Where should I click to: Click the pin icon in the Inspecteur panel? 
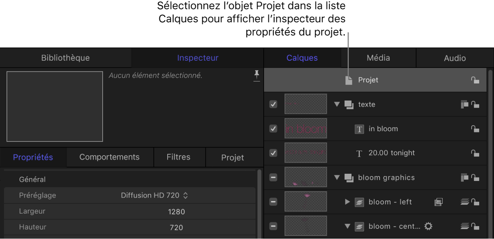click(x=257, y=75)
